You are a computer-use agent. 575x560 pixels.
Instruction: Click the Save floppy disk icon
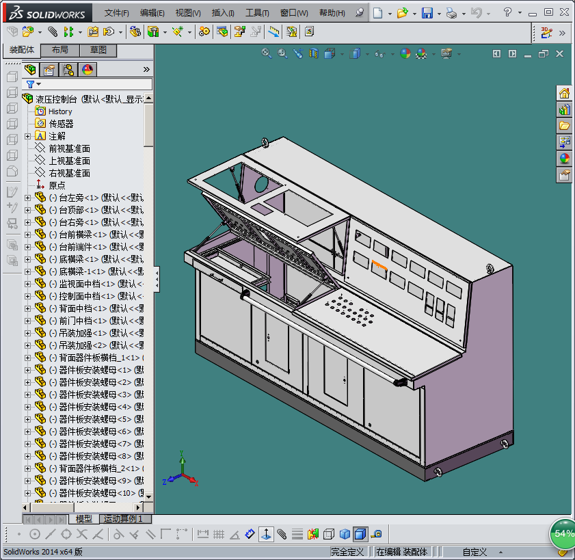(x=427, y=13)
